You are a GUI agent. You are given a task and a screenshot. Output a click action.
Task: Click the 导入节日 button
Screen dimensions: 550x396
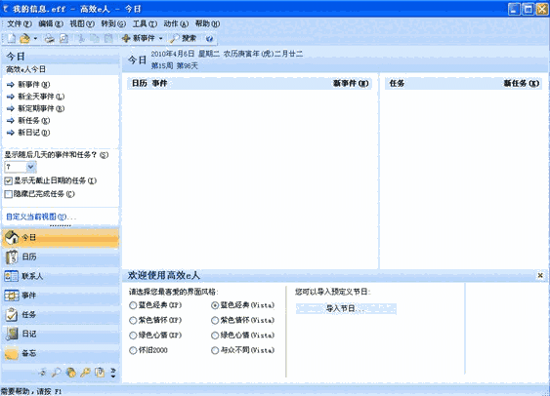click(x=346, y=309)
